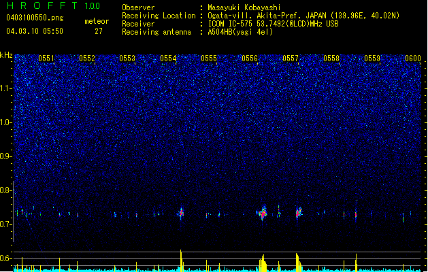
Task: Click the large meteor echo just after 0556
Action: click(263, 213)
